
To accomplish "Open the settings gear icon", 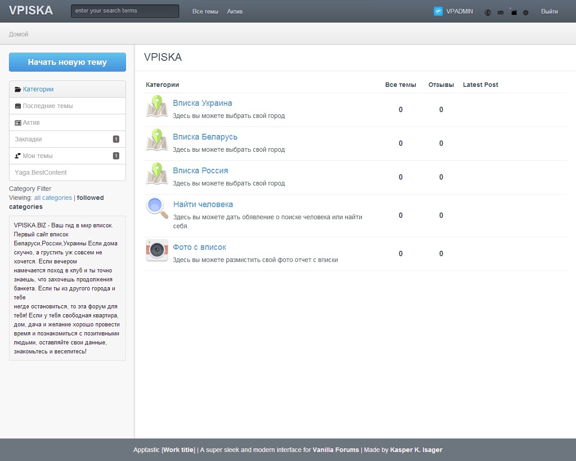I will tap(526, 13).
